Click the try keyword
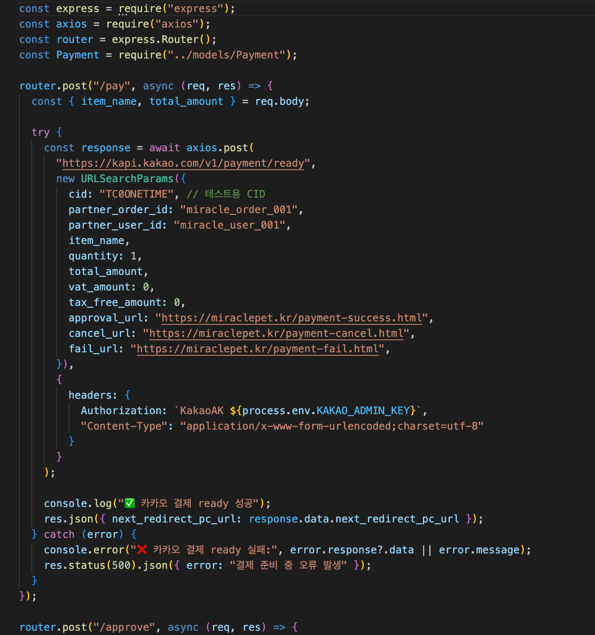Viewport: 595px width, 635px height. (x=40, y=132)
